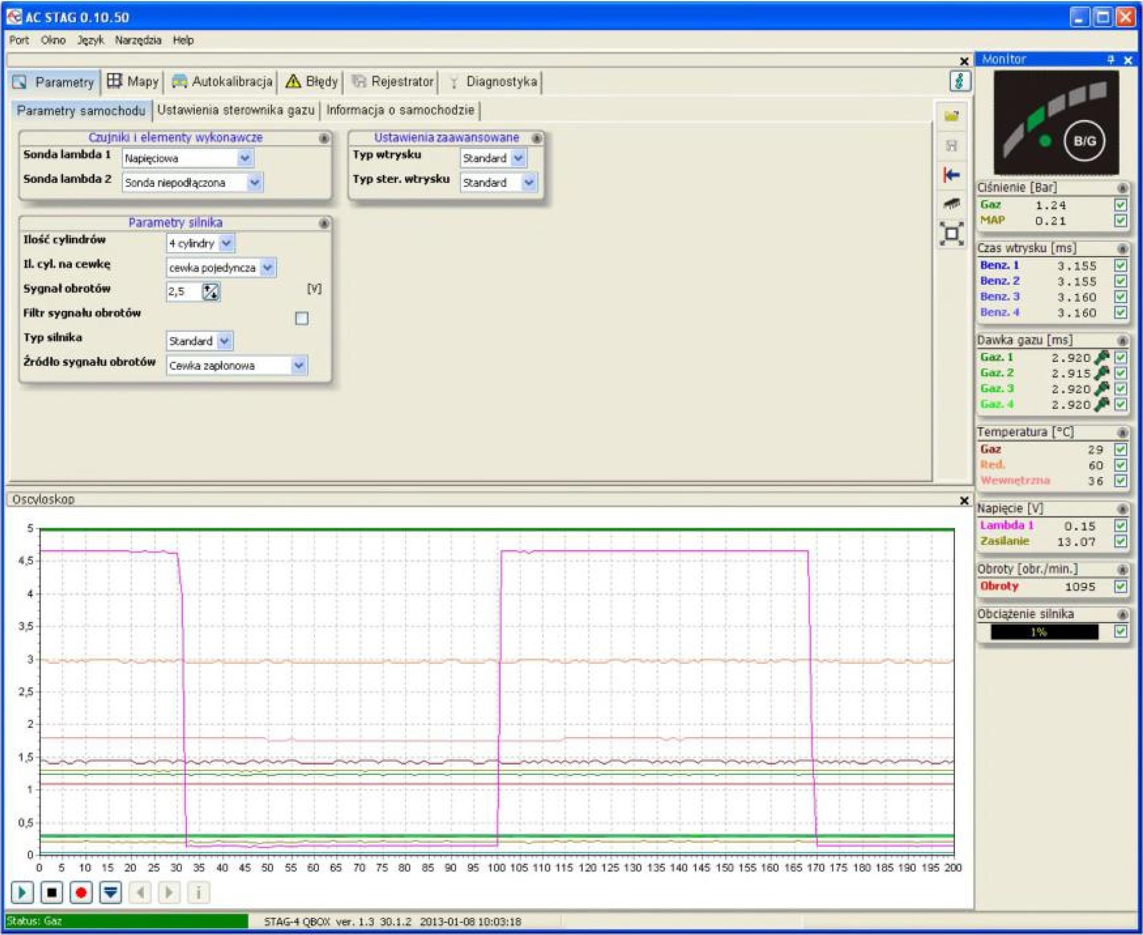Click the open folder icon in side toolbar
1143x935 pixels.
(x=952, y=116)
